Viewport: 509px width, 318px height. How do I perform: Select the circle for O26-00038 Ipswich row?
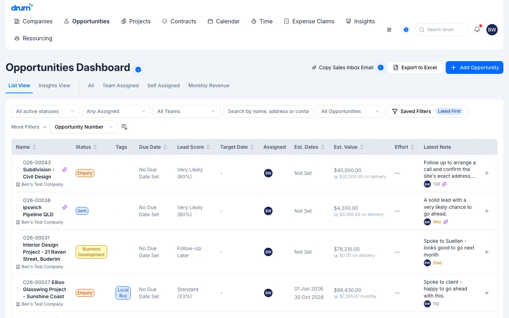point(18,207)
